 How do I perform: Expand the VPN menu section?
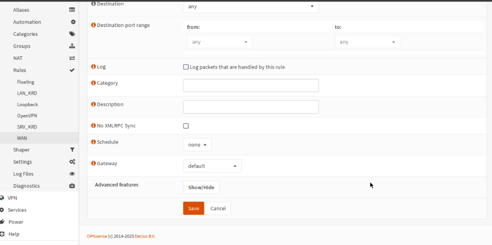12,198
